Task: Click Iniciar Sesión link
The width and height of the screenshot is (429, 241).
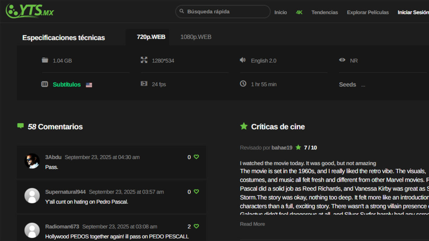Action: pyautogui.click(x=413, y=12)
